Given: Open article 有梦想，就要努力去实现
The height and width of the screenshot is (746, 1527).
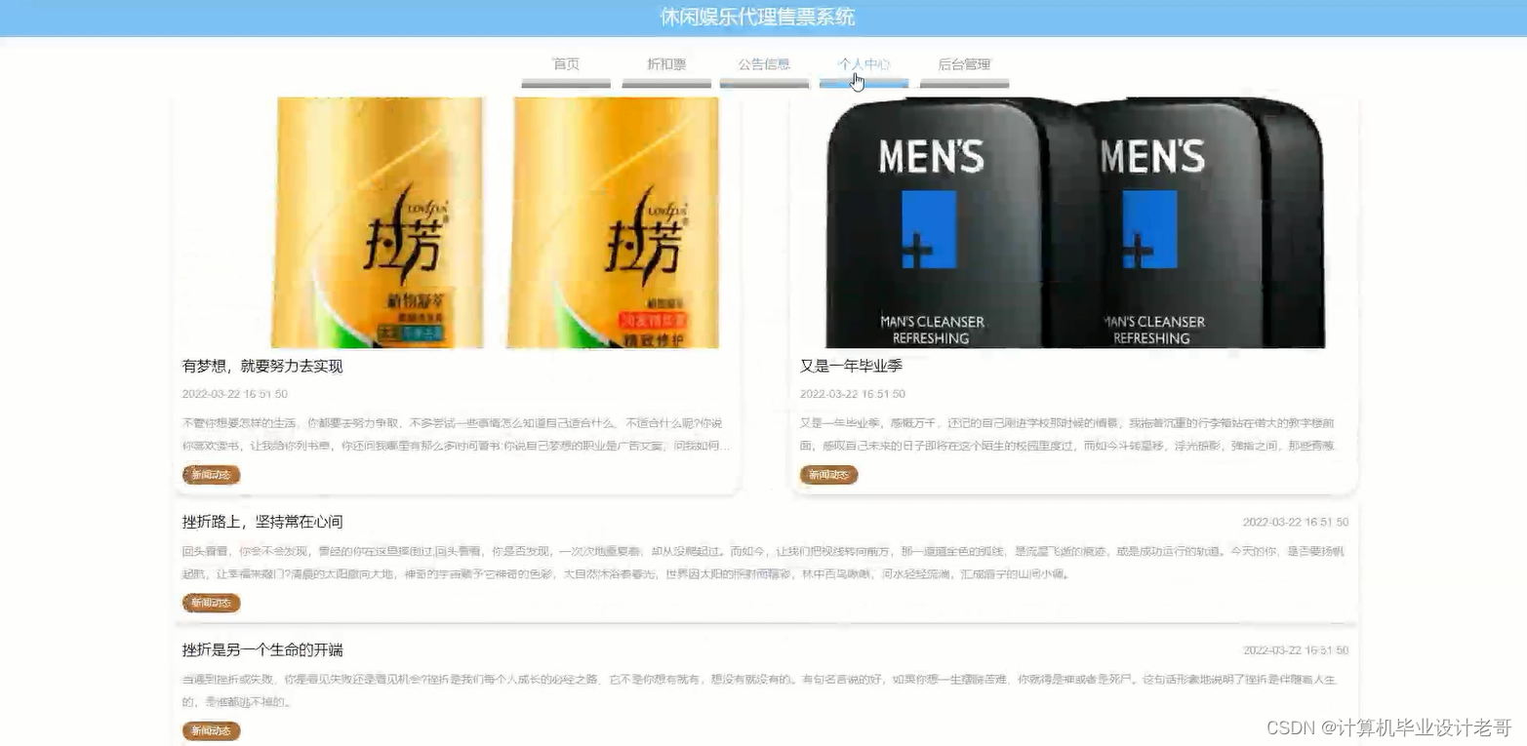Looking at the screenshot, I should pos(262,367).
